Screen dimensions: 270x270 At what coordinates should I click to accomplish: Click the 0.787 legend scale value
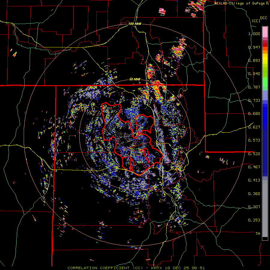click(254, 87)
